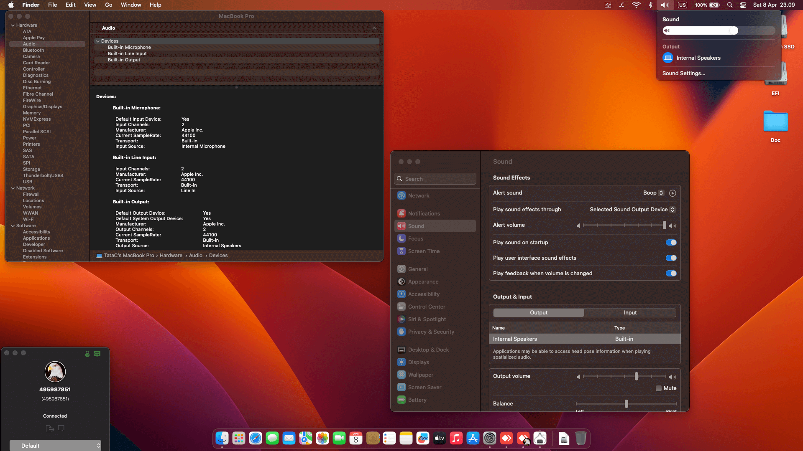Collapse the Network section in the System Information sidebar

point(13,188)
